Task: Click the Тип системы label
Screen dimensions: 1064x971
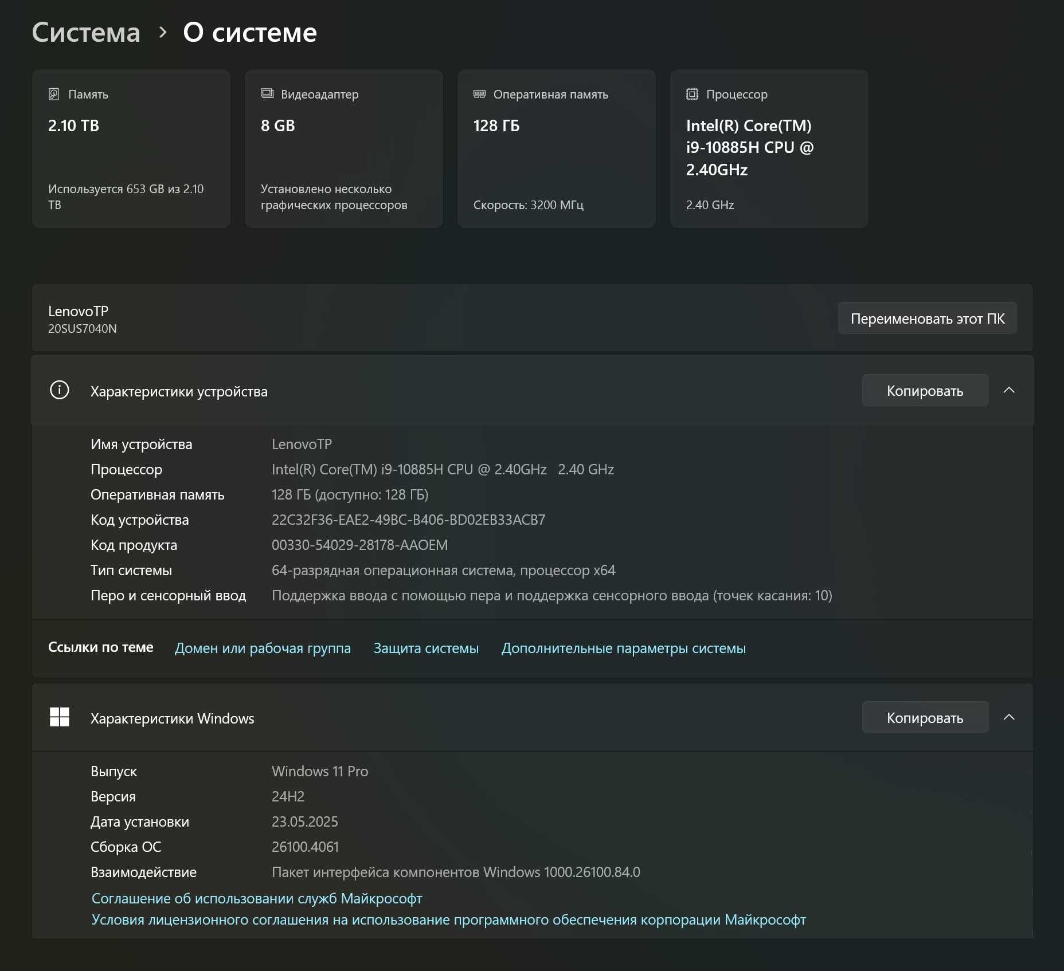Action: [131, 570]
